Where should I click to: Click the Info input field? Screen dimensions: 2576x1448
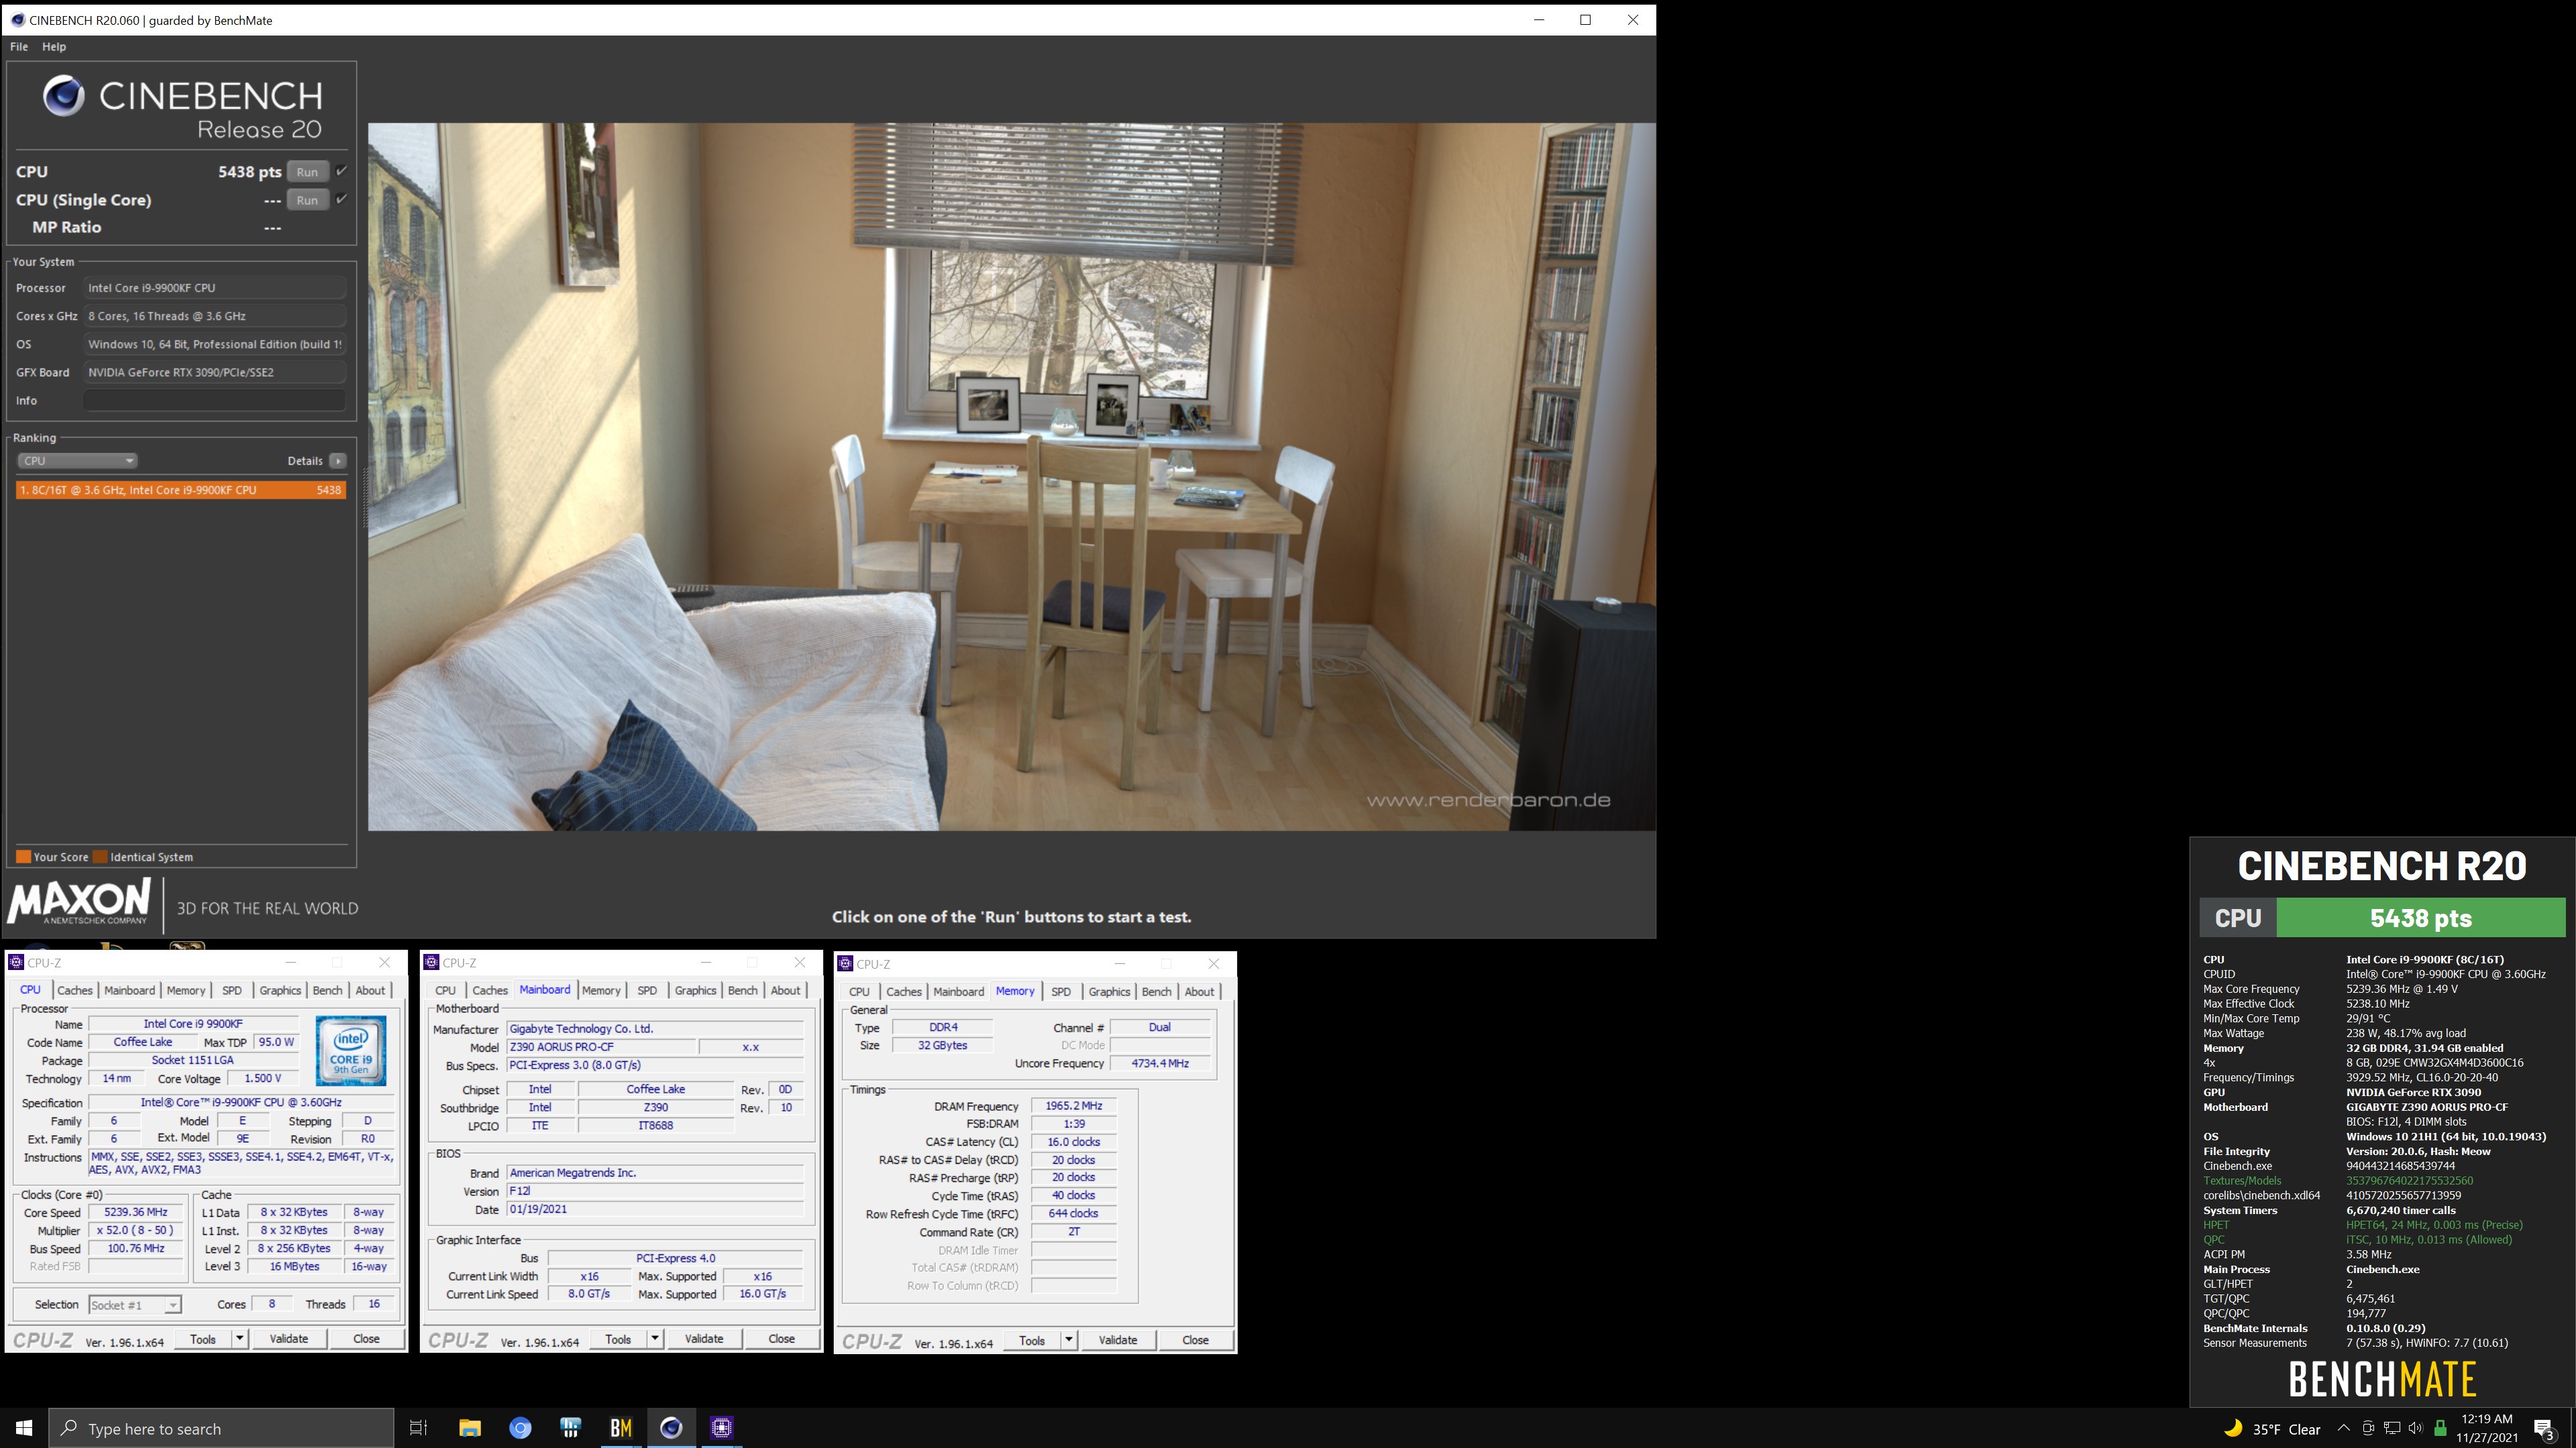(215, 401)
